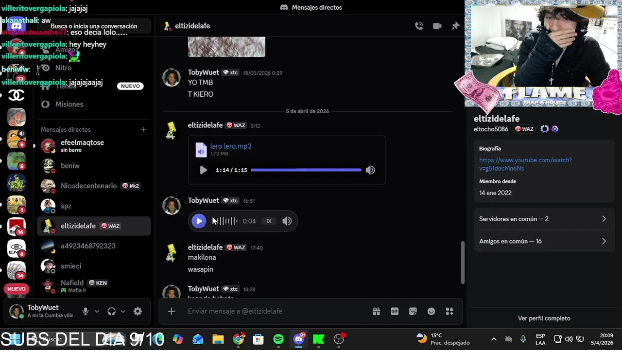The image size is (622, 350).
Task: Open Google Chrome from the taskbar
Action: click(238, 339)
